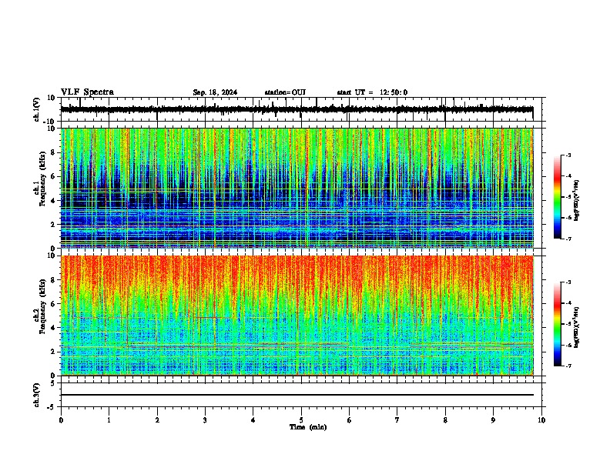
Task: Click the date 'Sep. 18, 2024'
Action: click(x=215, y=92)
